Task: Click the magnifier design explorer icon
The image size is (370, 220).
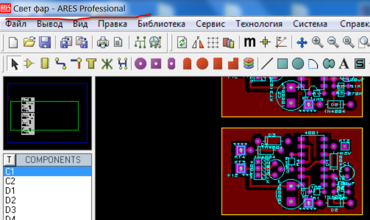Action: [155, 43]
